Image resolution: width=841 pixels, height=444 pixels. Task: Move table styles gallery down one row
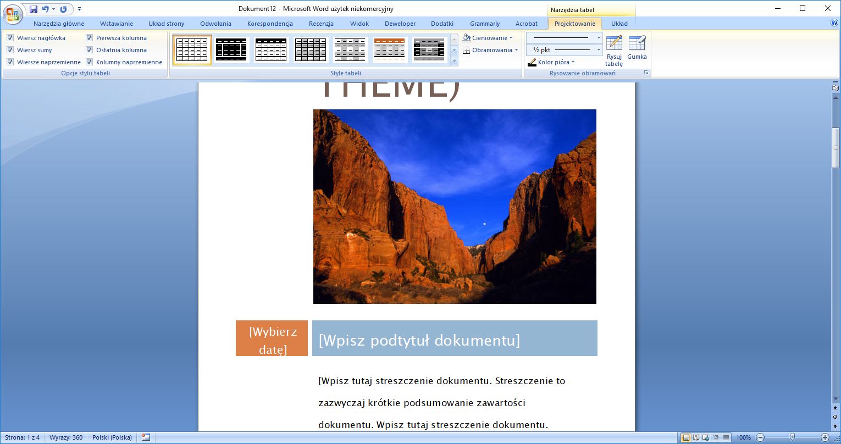coord(454,50)
